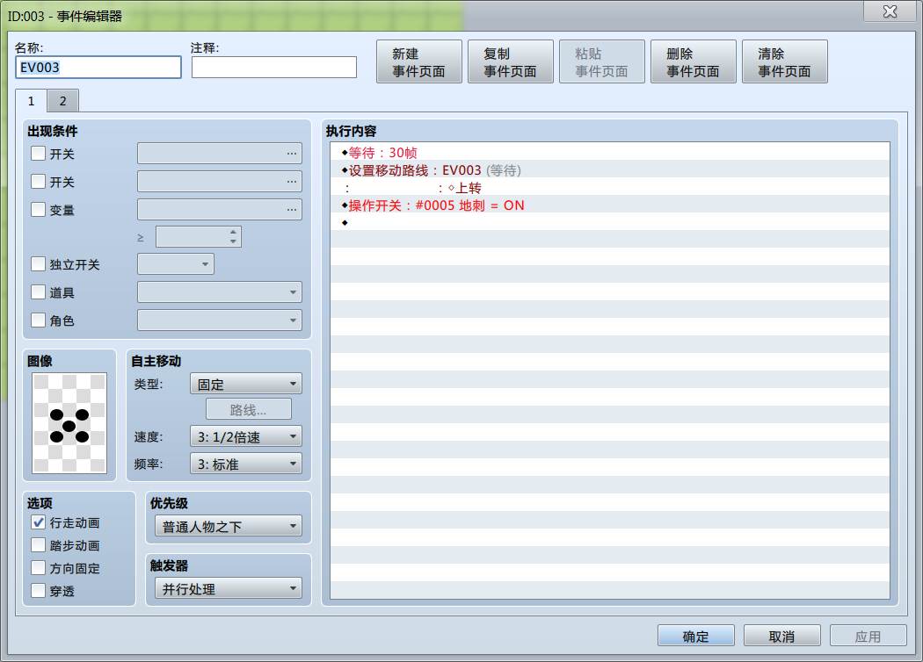Image resolution: width=923 pixels, height=662 pixels.
Task: Click the 注释 input field
Action: 273,67
